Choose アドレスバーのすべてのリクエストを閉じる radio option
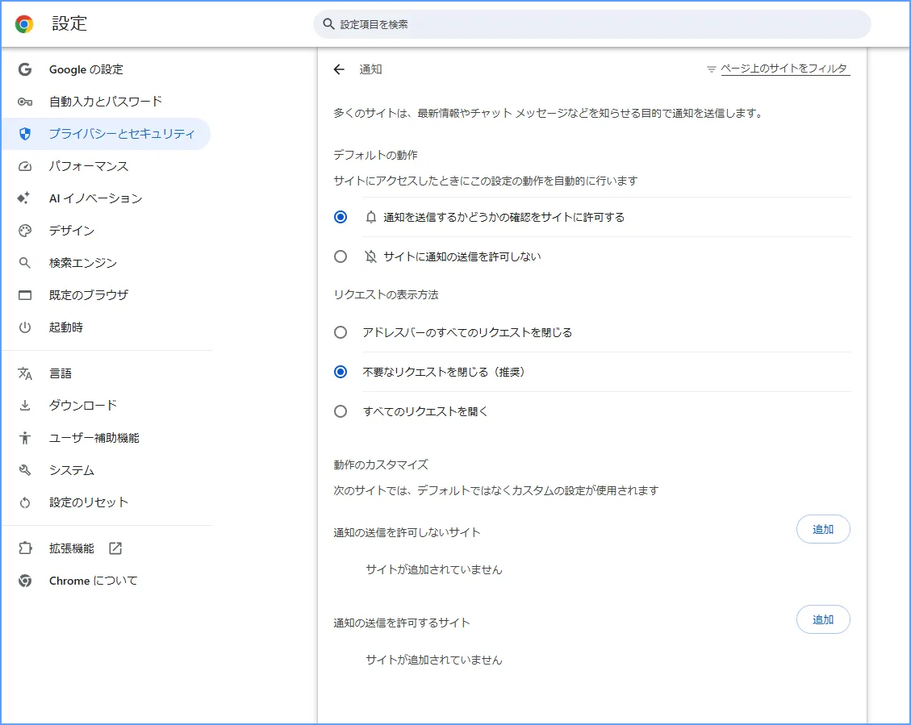This screenshot has width=911, height=725. tap(341, 332)
